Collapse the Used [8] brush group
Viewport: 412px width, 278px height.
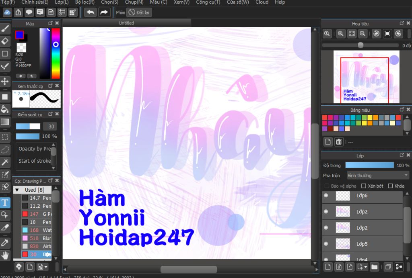(17, 190)
